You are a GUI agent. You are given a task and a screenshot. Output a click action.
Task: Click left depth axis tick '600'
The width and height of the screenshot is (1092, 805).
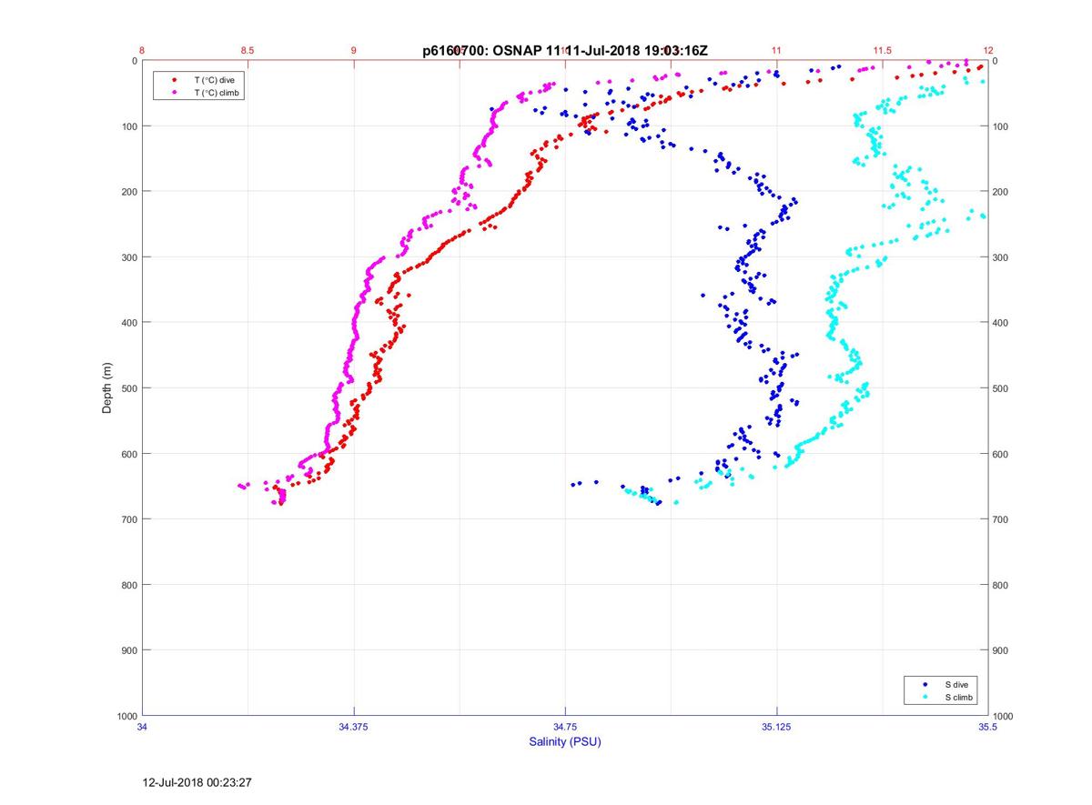click(x=128, y=454)
